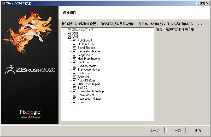This screenshot has height=137, width=211.
Task: Minimize the ZBrush2020安装 window
Action: [x=198, y=3]
